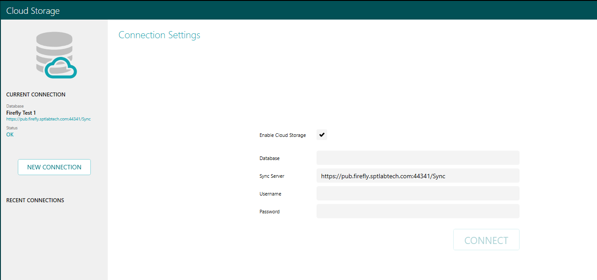Click the Cloud Storage title bar
This screenshot has width=597, height=280.
32,10
